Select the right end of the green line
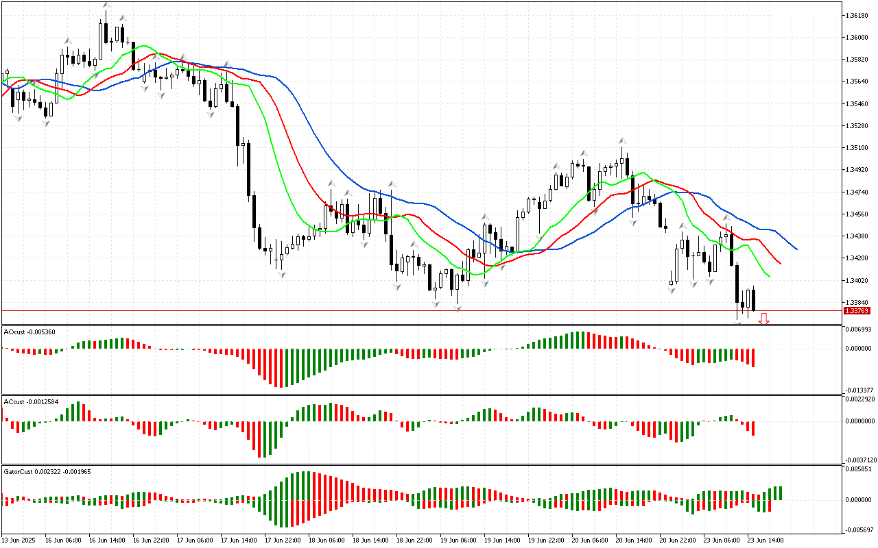This screenshot has height=548, width=878. pyautogui.click(x=770, y=277)
